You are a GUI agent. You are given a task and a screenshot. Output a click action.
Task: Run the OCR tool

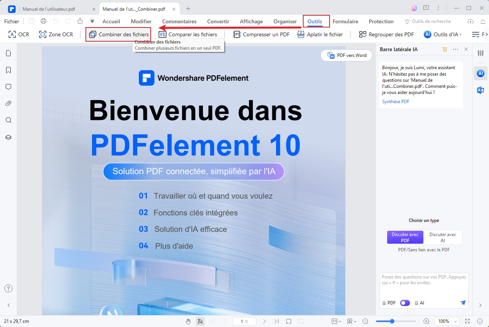coord(19,34)
